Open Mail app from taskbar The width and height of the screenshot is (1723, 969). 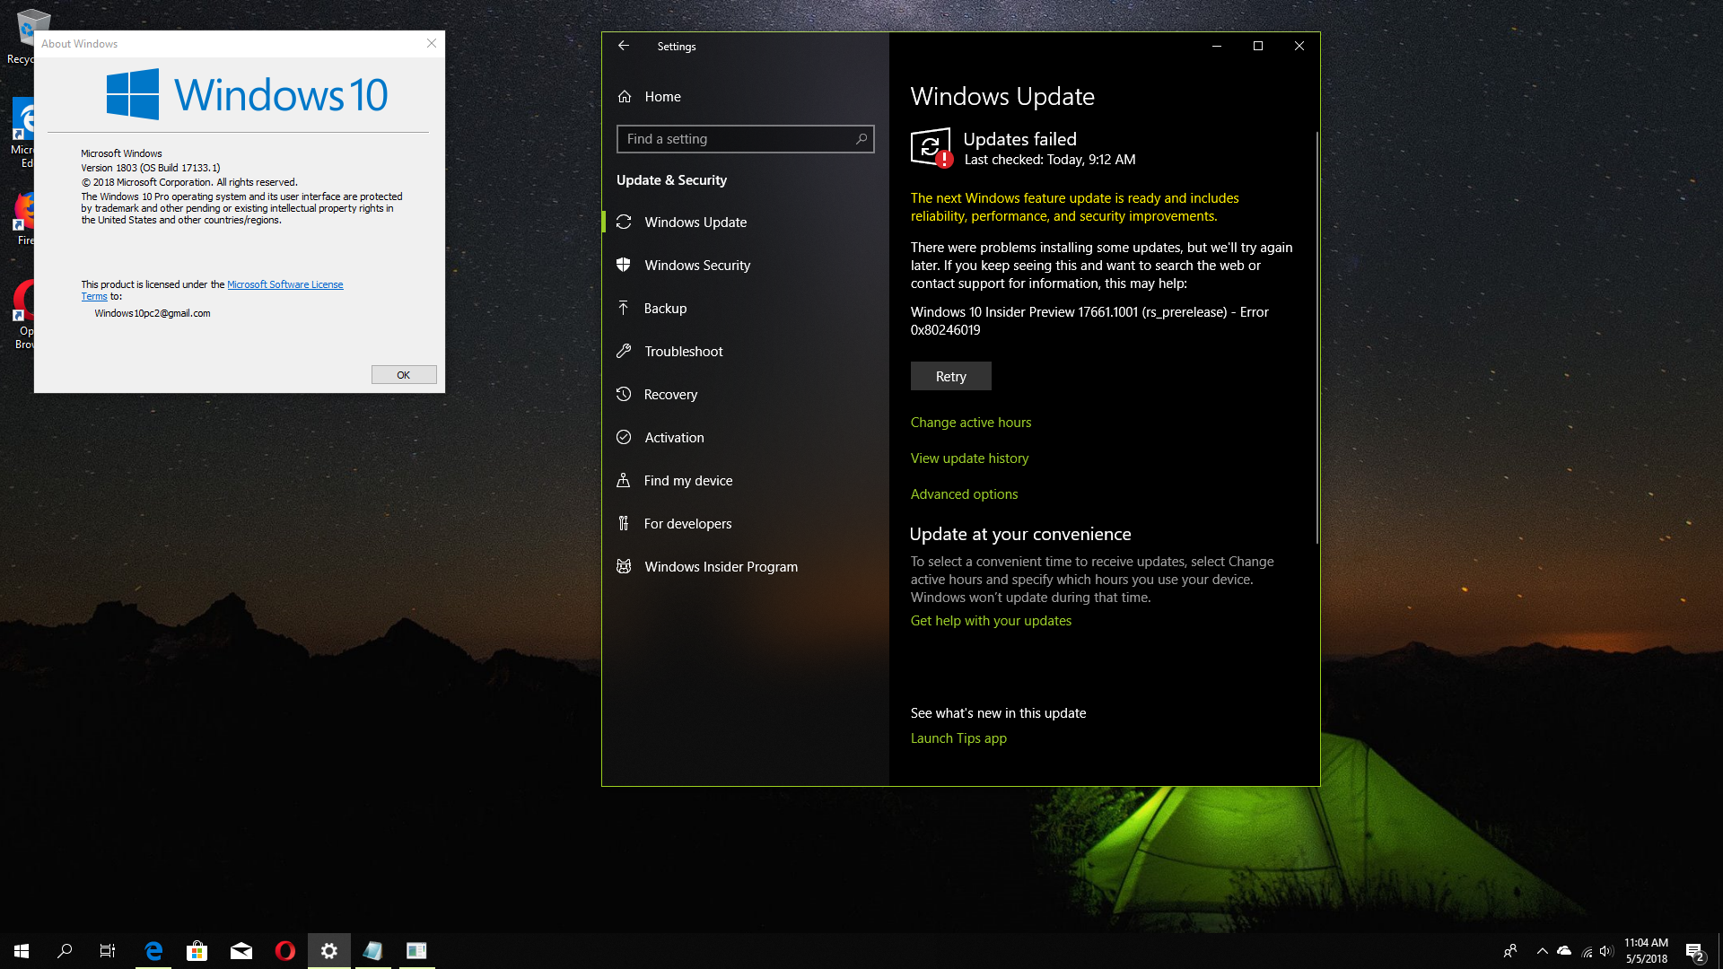241,951
